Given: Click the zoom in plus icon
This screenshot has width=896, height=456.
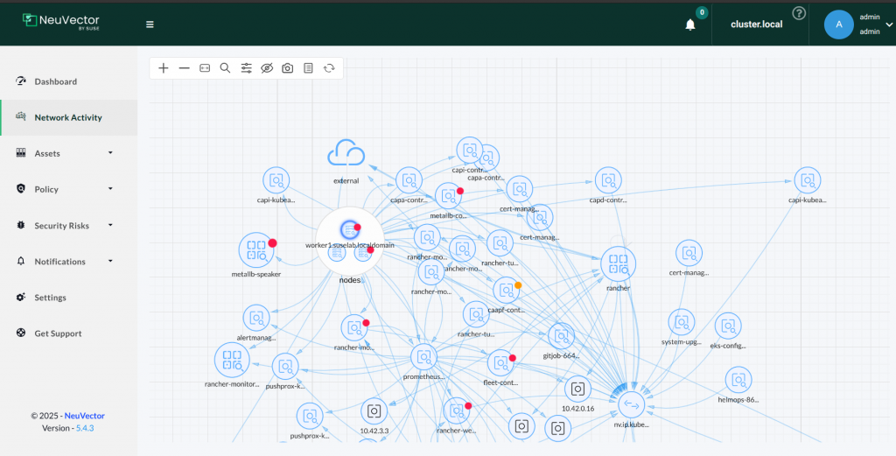Looking at the screenshot, I should point(164,68).
